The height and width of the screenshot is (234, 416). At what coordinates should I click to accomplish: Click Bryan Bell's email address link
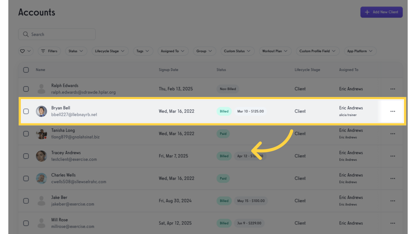tap(74, 114)
